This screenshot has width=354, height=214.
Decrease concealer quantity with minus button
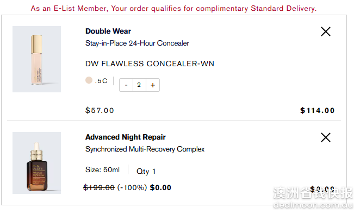pos(126,85)
